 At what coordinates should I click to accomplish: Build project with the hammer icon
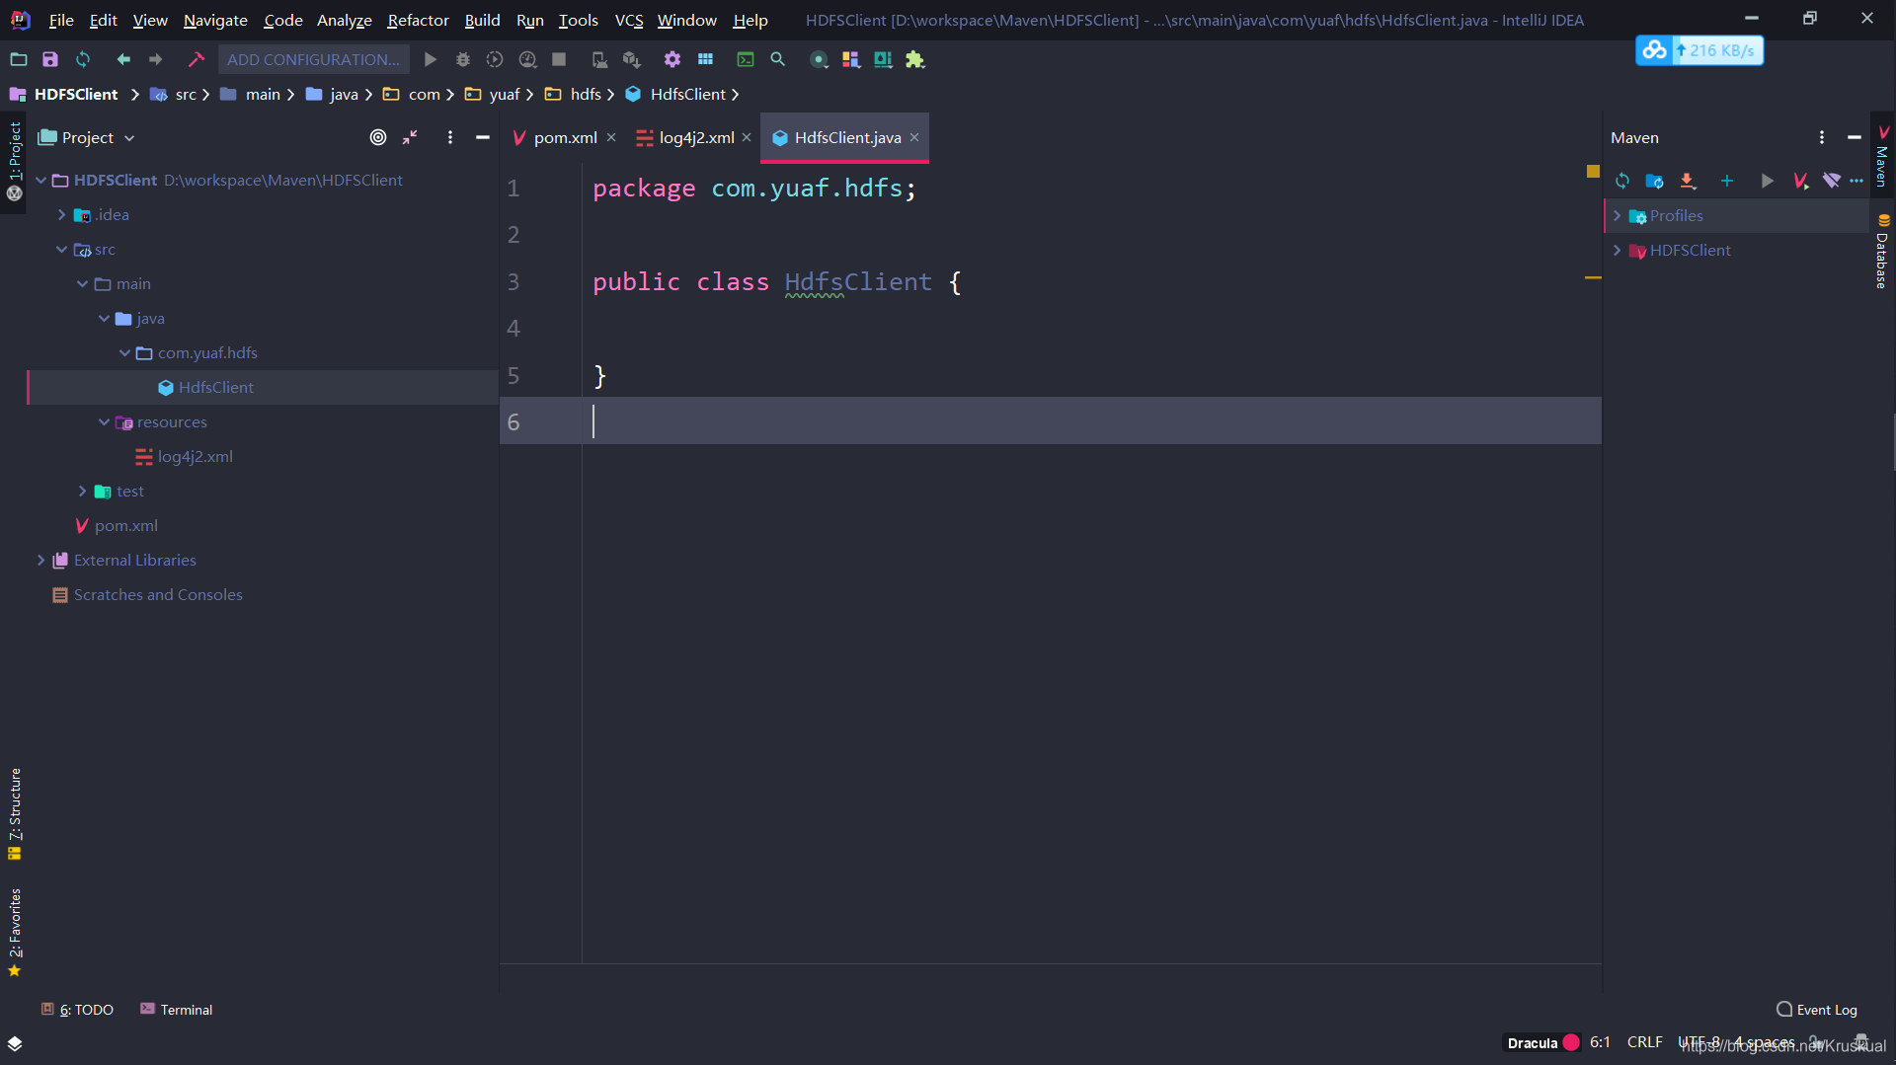196,59
